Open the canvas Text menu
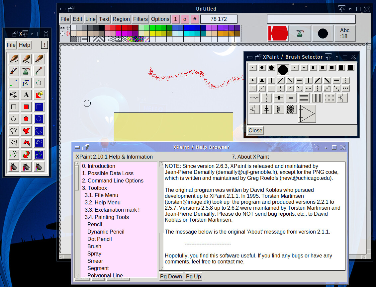376x287 pixels. 104,19
